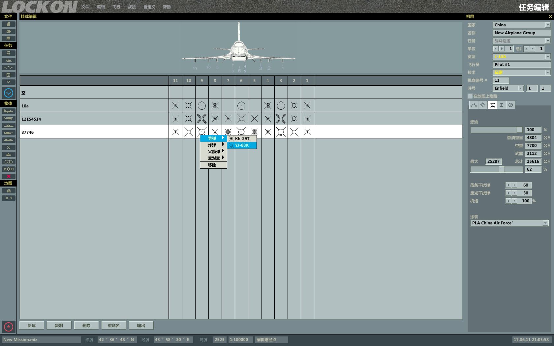This screenshot has height=346, width=554.
Task: Click the triangle diamond square templates icon
Action: click(9, 169)
